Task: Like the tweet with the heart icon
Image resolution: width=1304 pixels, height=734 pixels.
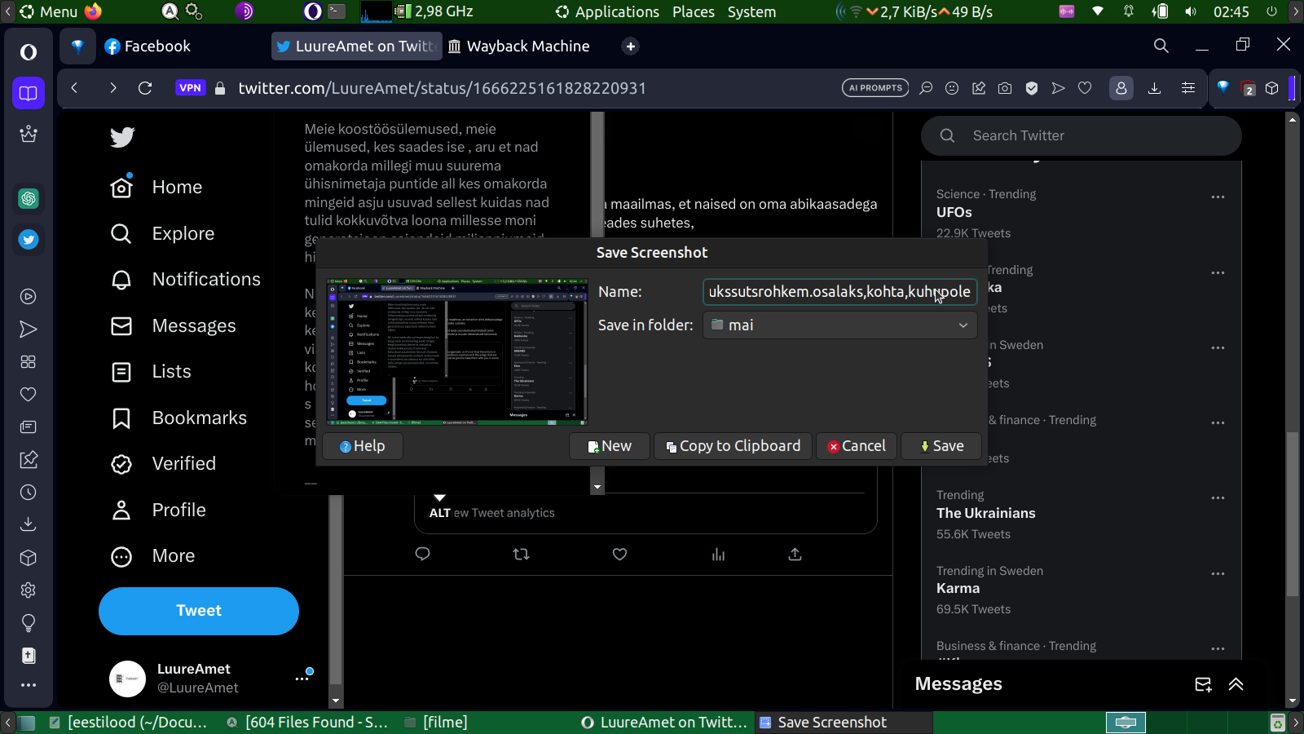Action: [x=619, y=555]
